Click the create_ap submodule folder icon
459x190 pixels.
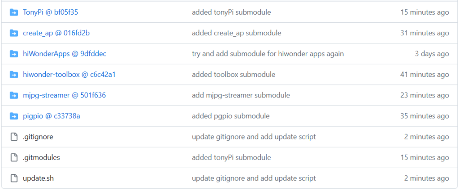[x=13, y=33]
